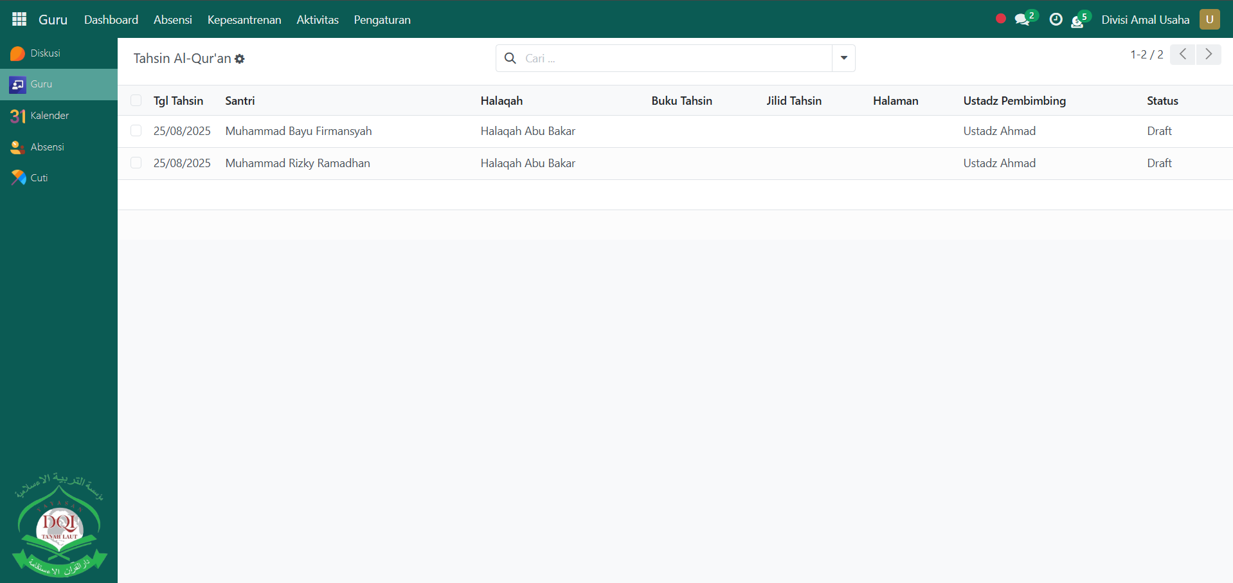
Task: Open the apps grid menu icon
Action: pyautogui.click(x=19, y=19)
